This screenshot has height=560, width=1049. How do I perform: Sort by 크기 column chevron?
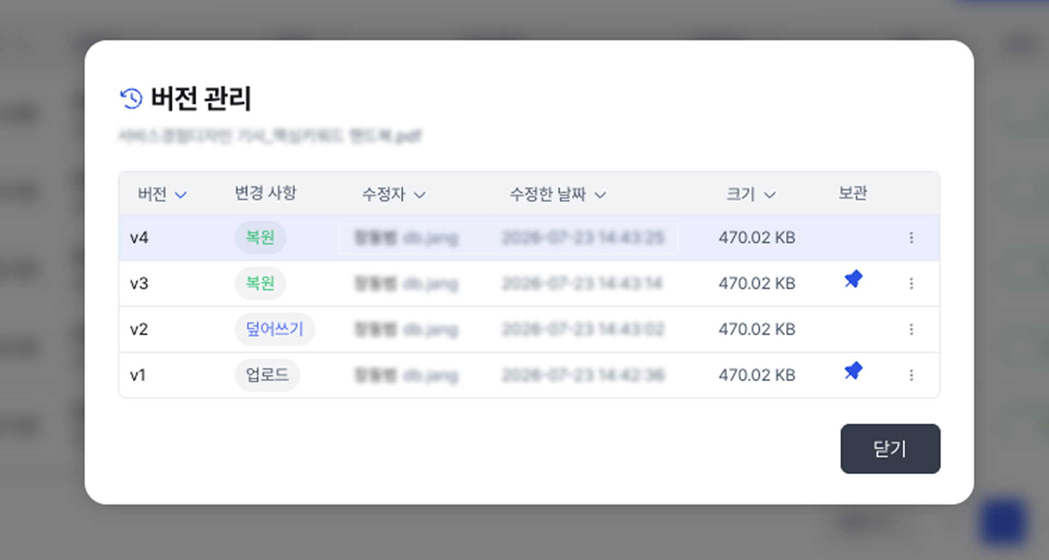click(769, 195)
